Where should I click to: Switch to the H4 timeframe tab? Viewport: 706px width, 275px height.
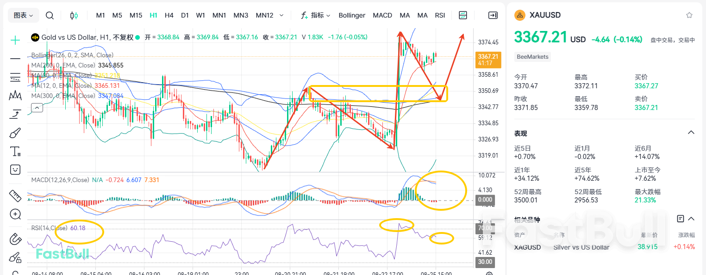pos(169,15)
